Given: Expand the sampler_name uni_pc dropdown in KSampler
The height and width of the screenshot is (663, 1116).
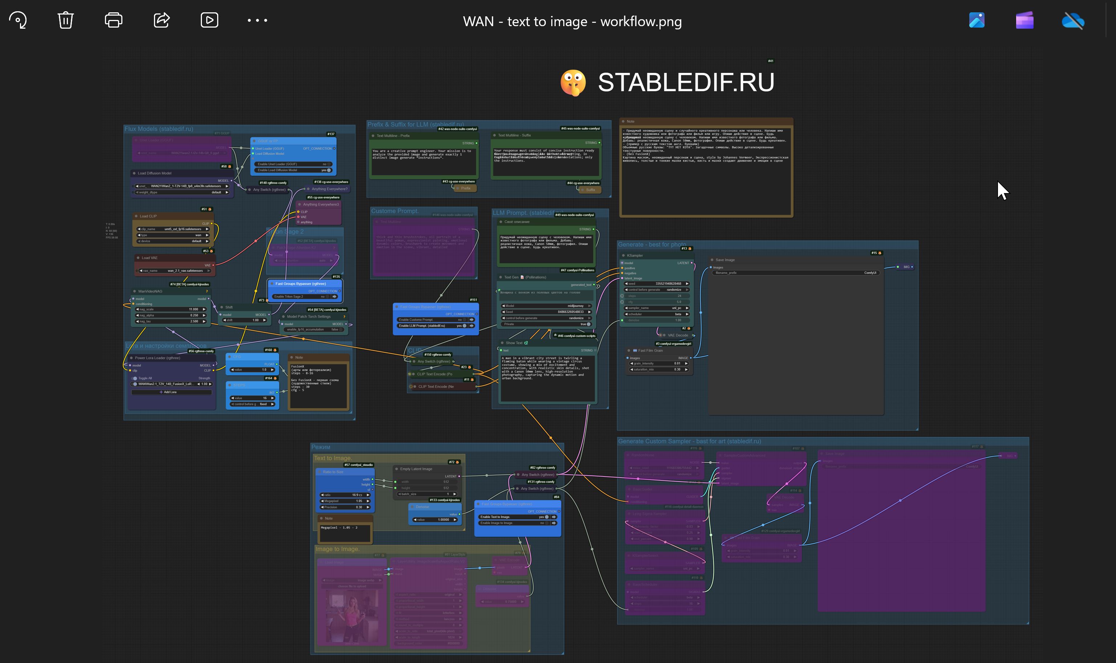Looking at the screenshot, I should (656, 308).
